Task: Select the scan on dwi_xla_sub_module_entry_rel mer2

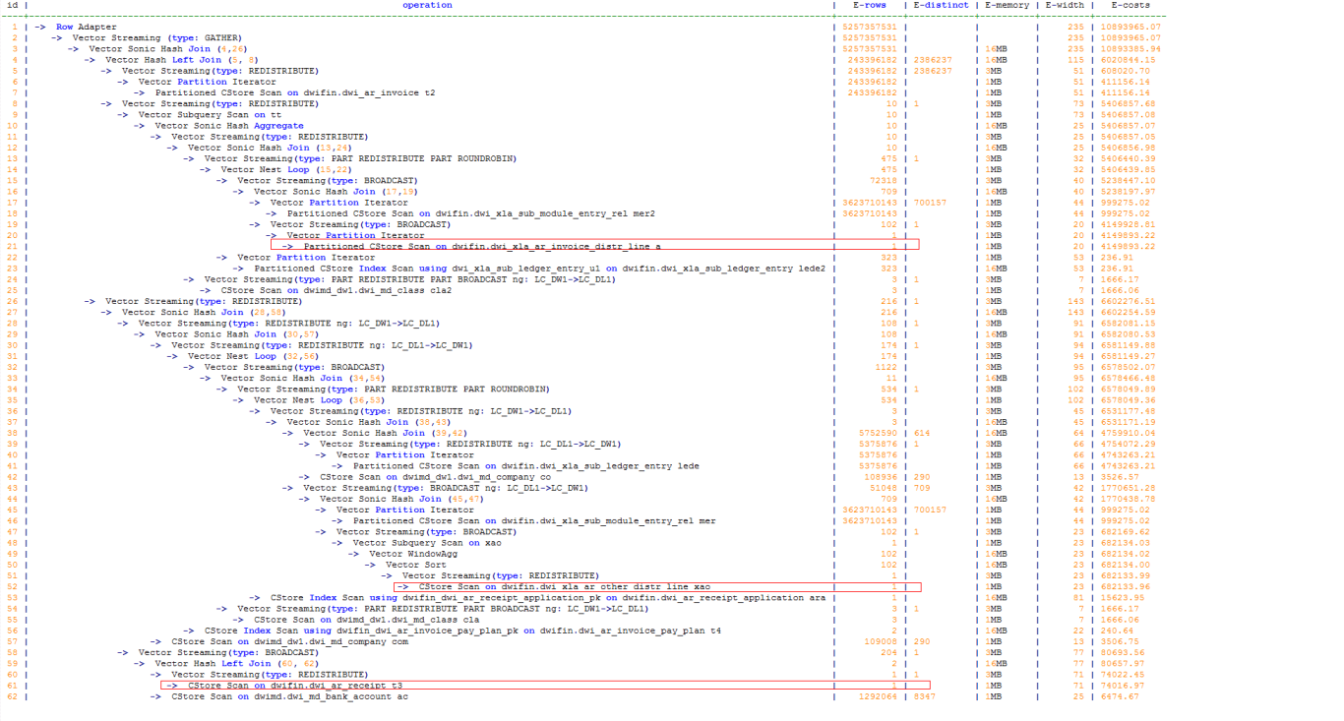Action: (470, 213)
